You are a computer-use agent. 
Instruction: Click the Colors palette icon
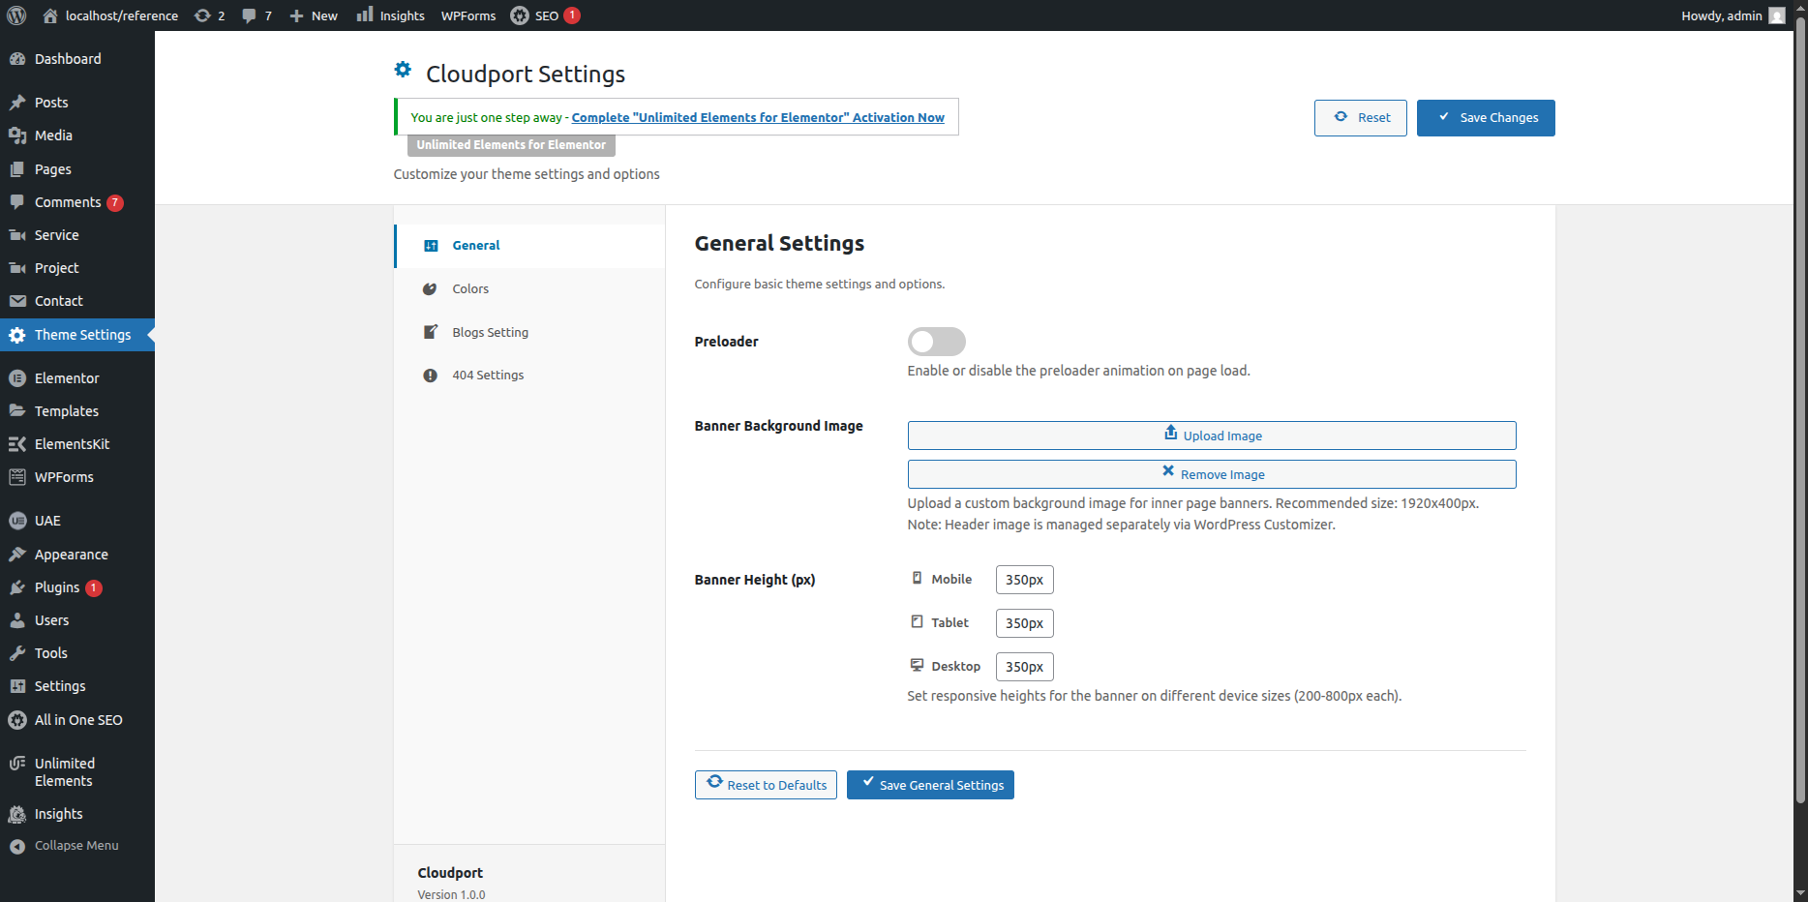pos(430,288)
